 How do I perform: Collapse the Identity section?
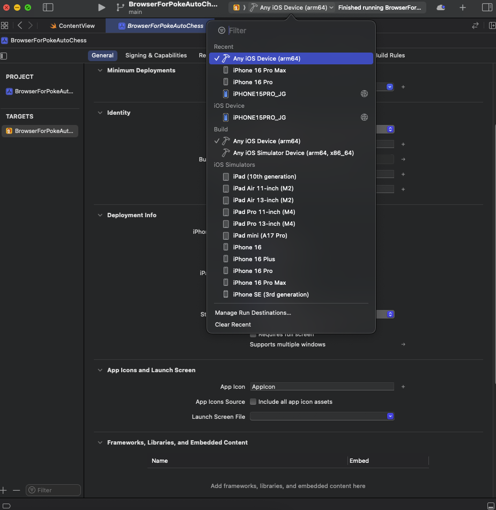pyautogui.click(x=100, y=113)
